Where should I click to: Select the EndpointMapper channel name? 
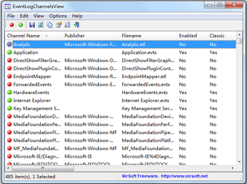(32, 76)
